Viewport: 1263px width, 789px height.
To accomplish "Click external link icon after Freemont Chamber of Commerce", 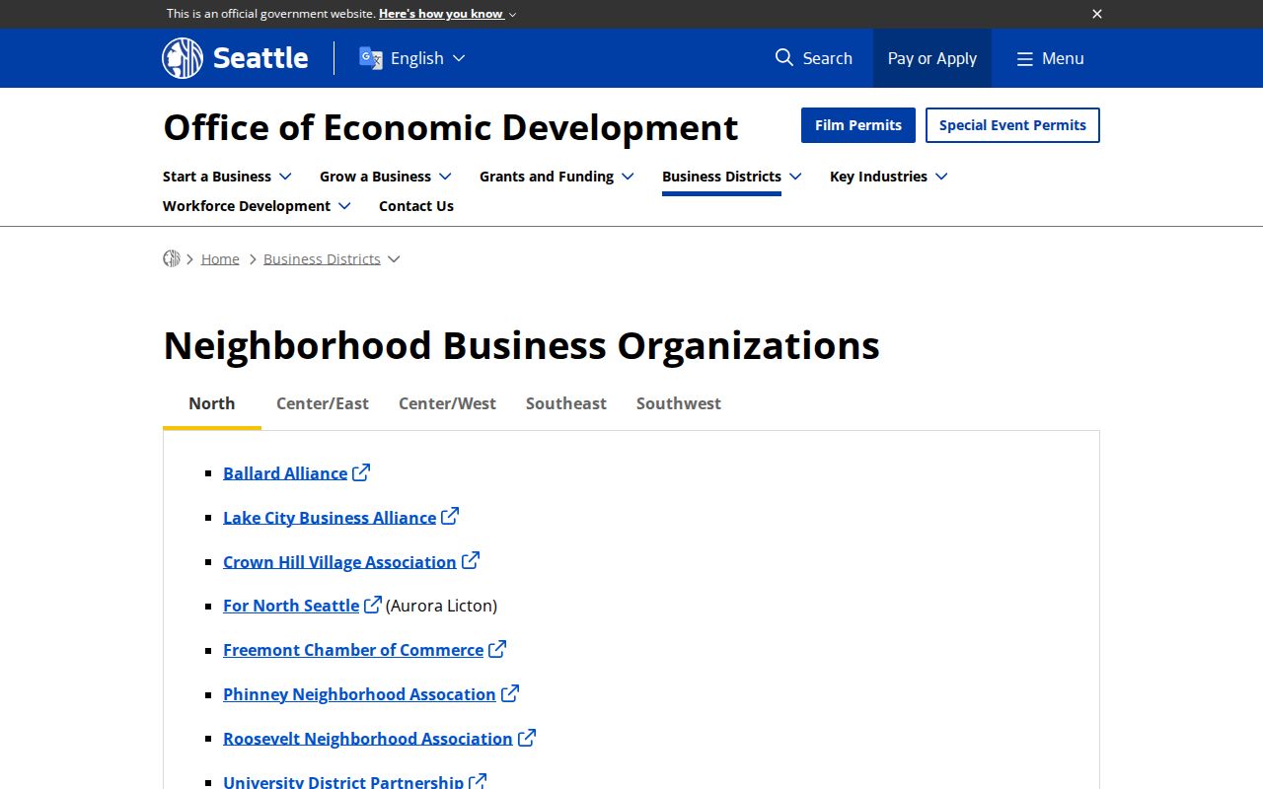I will (497, 649).
